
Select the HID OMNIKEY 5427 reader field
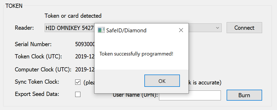(x=69, y=28)
